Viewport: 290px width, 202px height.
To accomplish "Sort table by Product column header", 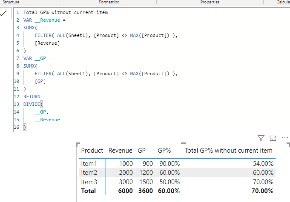I will pos(92,151).
